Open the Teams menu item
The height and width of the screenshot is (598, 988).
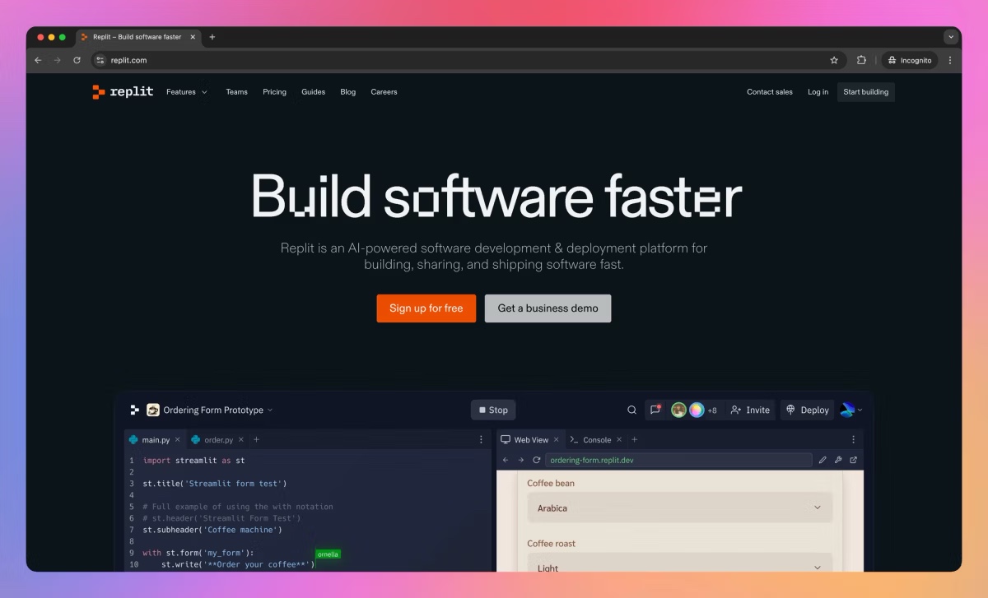236,92
